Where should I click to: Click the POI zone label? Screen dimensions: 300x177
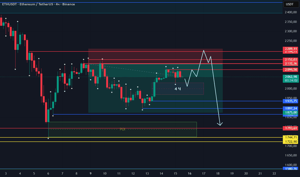[x=122, y=129]
